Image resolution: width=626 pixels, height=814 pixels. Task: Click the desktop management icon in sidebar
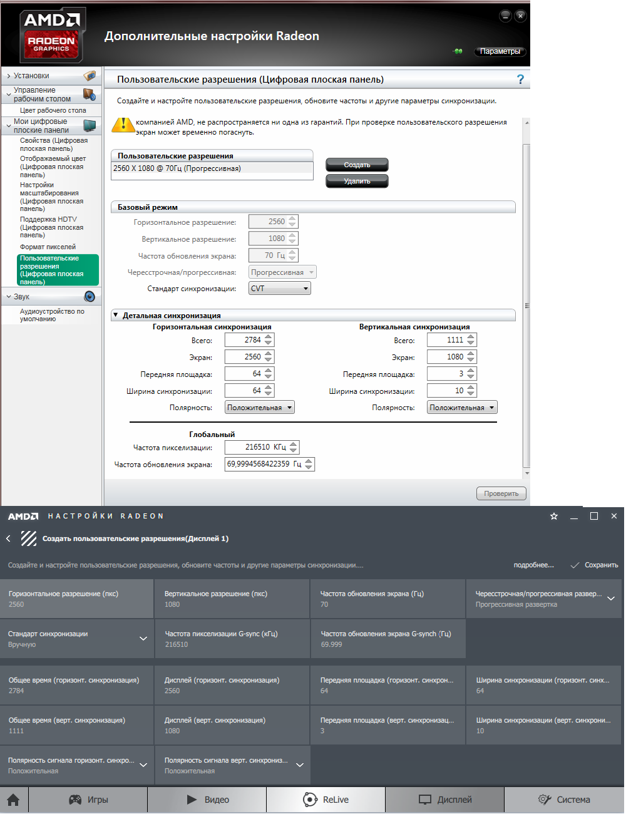pos(90,95)
